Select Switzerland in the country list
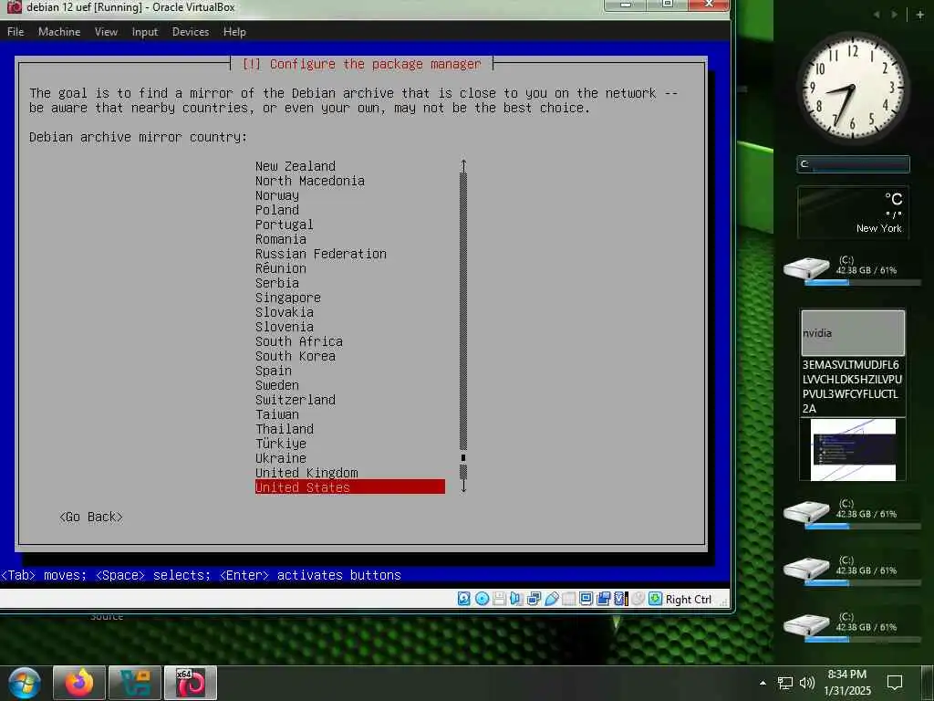The image size is (934, 701). (296, 400)
